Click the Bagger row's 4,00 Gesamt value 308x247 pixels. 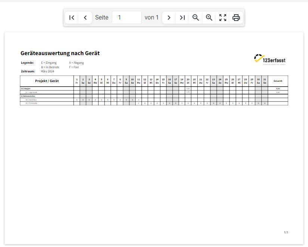[x=278, y=88]
